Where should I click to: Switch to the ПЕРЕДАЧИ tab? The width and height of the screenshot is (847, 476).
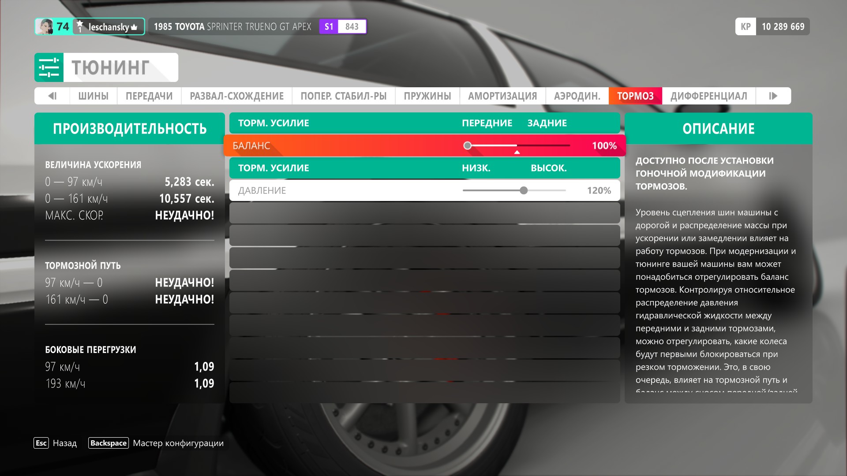[149, 96]
